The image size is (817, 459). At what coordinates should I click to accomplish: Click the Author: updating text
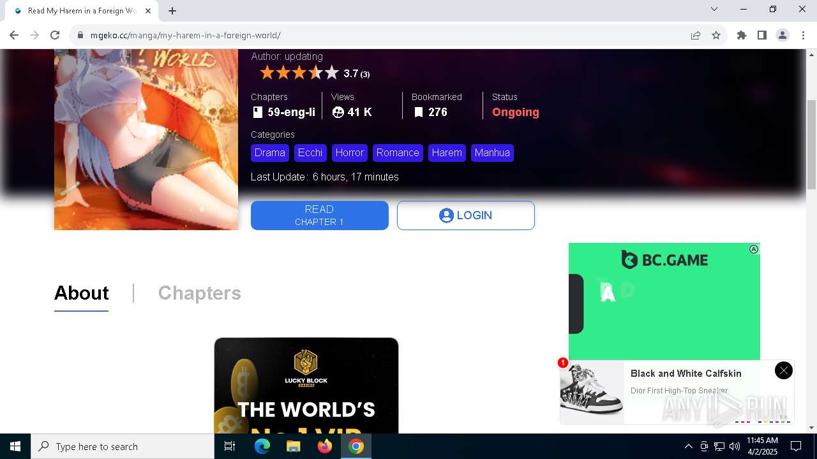click(x=287, y=57)
